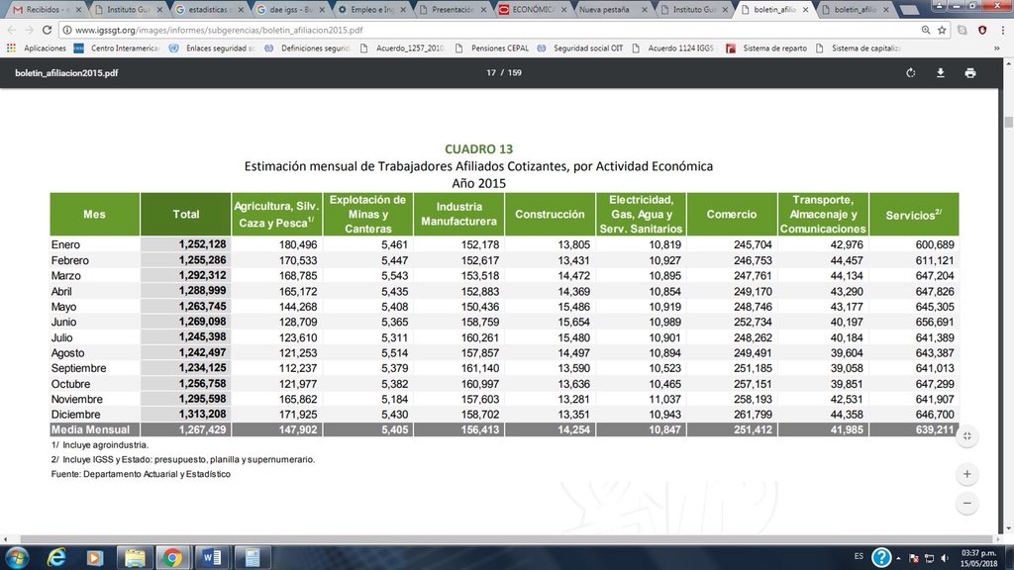Go back to previous page
The width and height of the screenshot is (1014, 570).
pyautogui.click(x=12, y=30)
